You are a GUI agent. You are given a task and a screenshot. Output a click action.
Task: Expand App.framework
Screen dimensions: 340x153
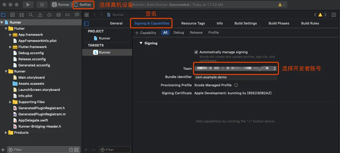(x=10, y=35)
